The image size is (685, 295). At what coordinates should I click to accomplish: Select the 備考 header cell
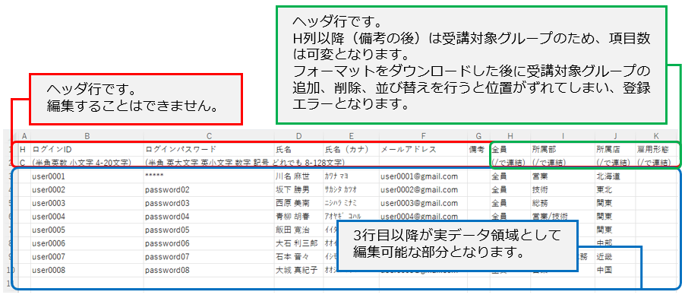(478, 149)
